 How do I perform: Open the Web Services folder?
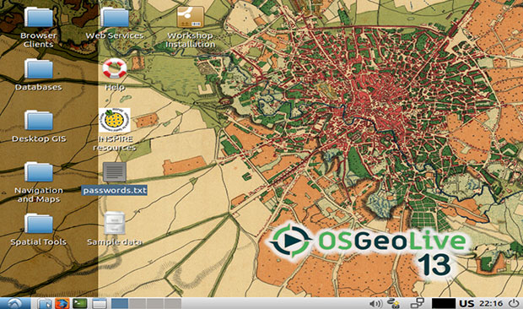pos(115,18)
